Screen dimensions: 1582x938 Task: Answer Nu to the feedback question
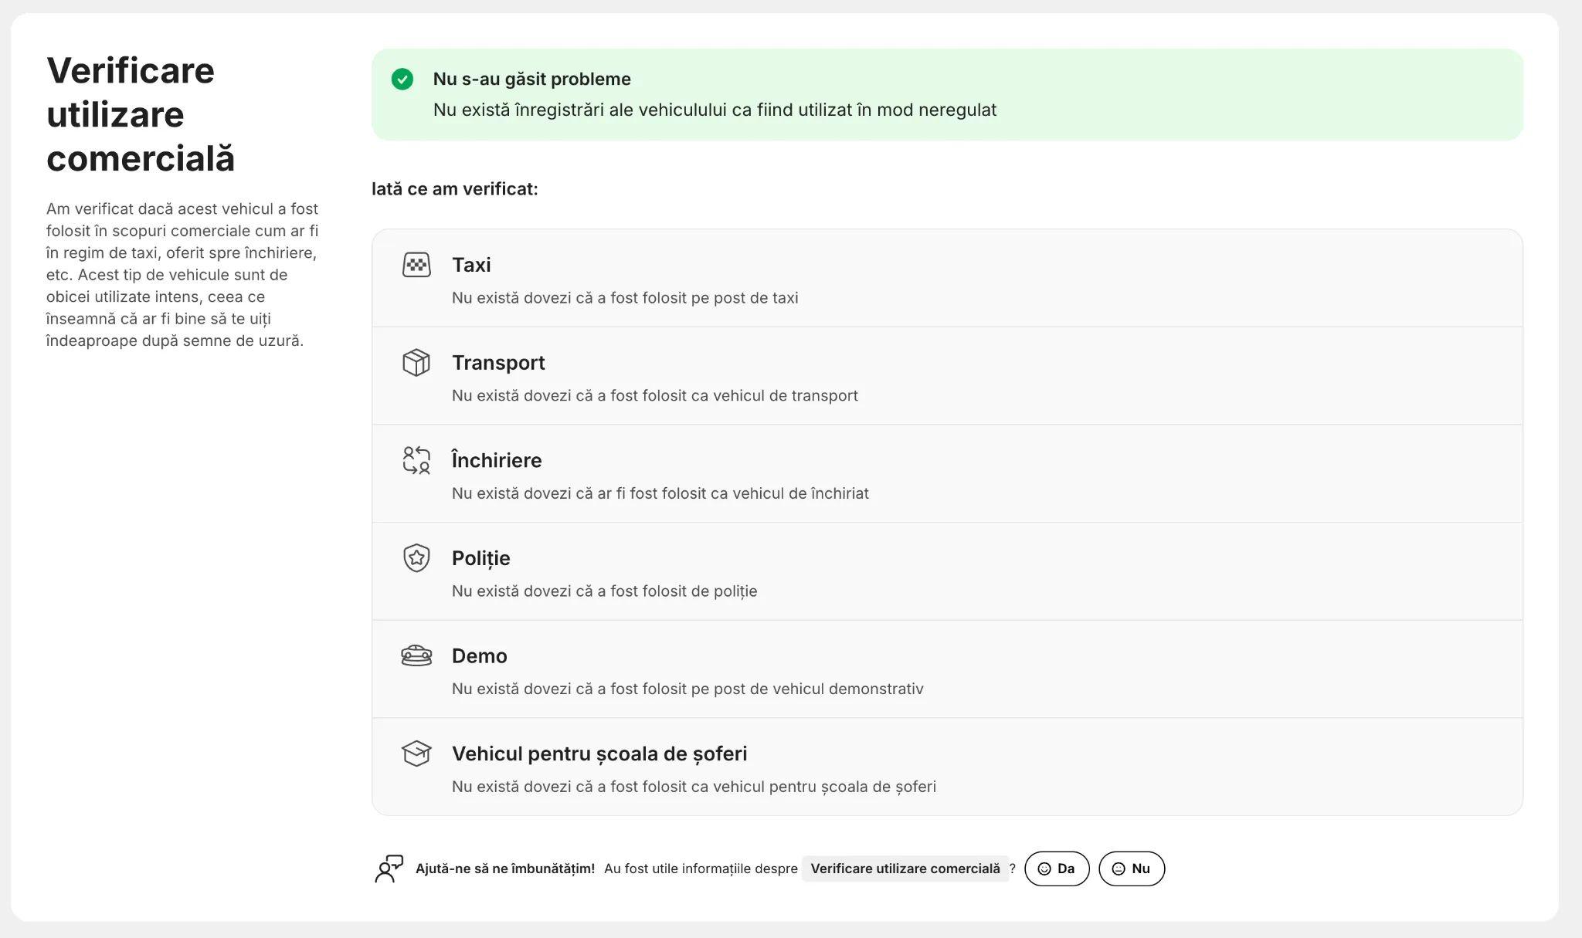(1132, 869)
